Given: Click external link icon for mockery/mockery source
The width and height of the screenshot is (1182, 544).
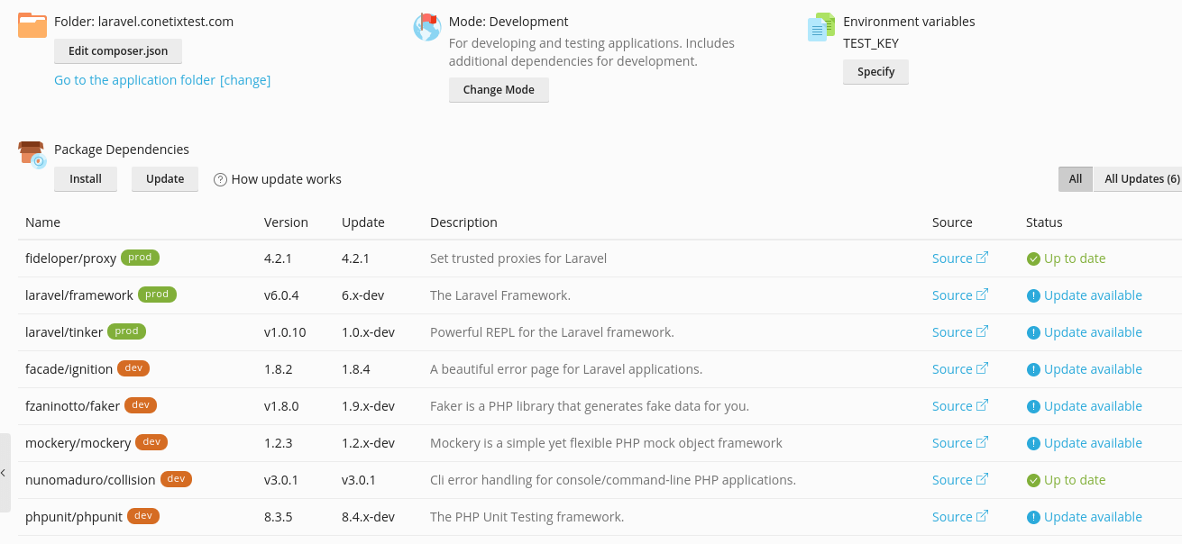Looking at the screenshot, I should [982, 442].
